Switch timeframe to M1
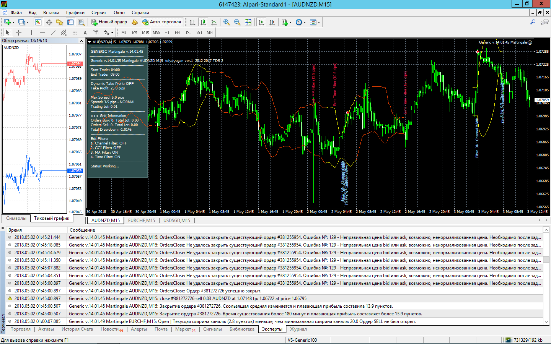551x344 pixels. [x=124, y=32]
